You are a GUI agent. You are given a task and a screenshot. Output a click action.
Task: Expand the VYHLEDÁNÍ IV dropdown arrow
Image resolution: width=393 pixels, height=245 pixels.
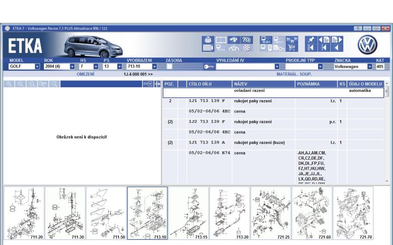click(277, 66)
